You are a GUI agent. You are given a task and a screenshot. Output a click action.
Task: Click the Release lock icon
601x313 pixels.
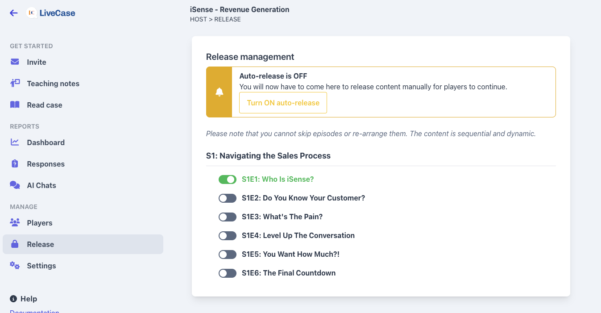click(x=15, y=244)
